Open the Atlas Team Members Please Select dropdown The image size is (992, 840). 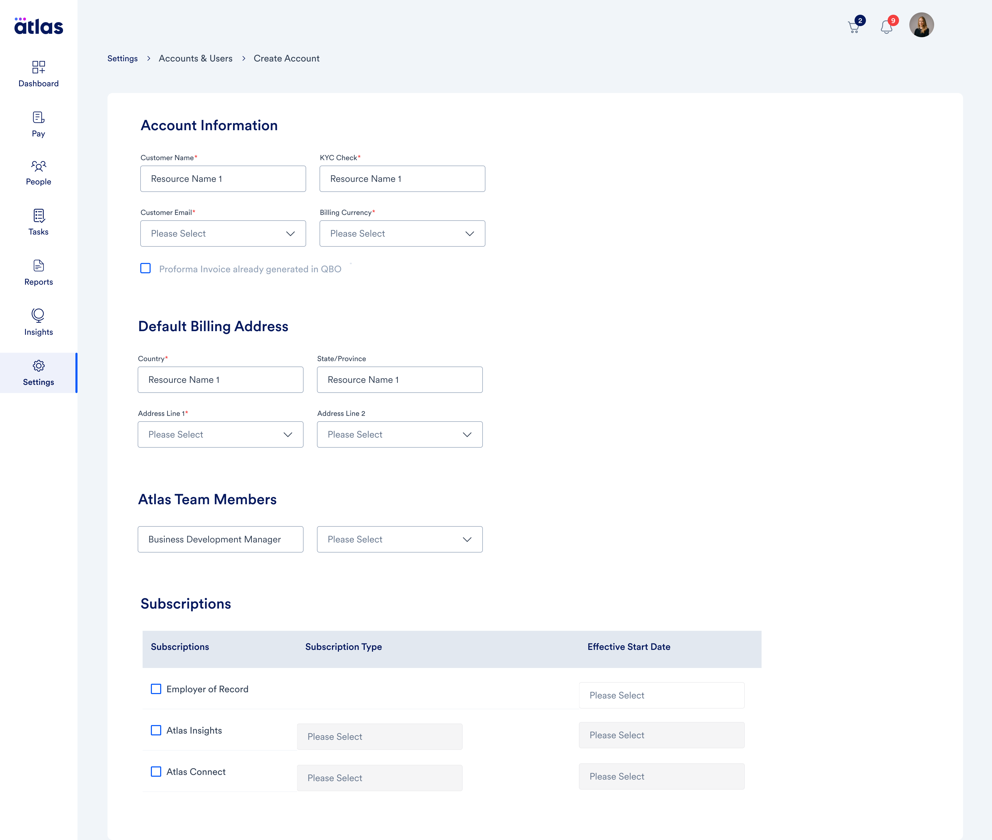tap(400, 539)
